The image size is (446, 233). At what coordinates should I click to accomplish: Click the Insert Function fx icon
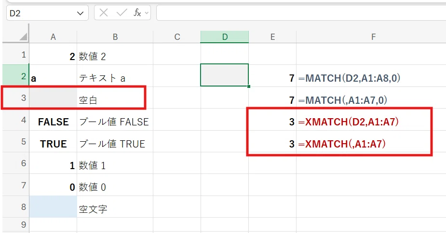coord(137,13)
